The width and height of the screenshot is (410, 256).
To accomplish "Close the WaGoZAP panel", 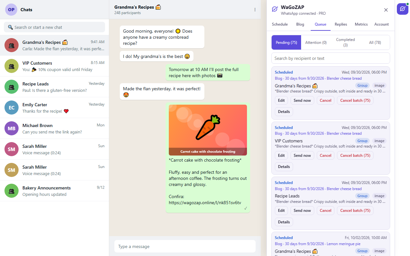I will [x=386, y=10].
